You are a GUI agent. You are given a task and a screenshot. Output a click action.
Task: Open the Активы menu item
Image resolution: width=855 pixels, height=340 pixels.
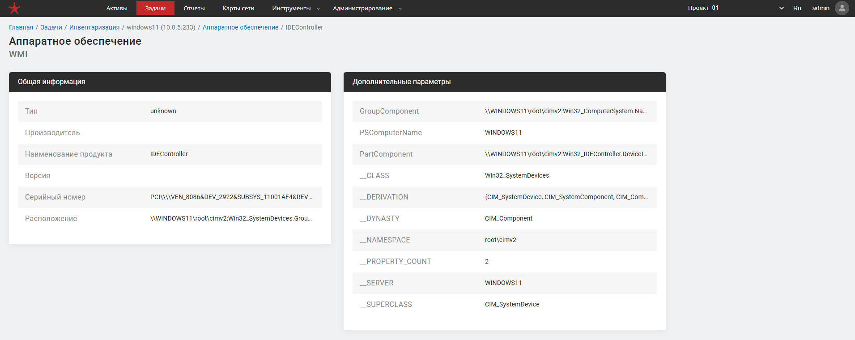[117, 8]
